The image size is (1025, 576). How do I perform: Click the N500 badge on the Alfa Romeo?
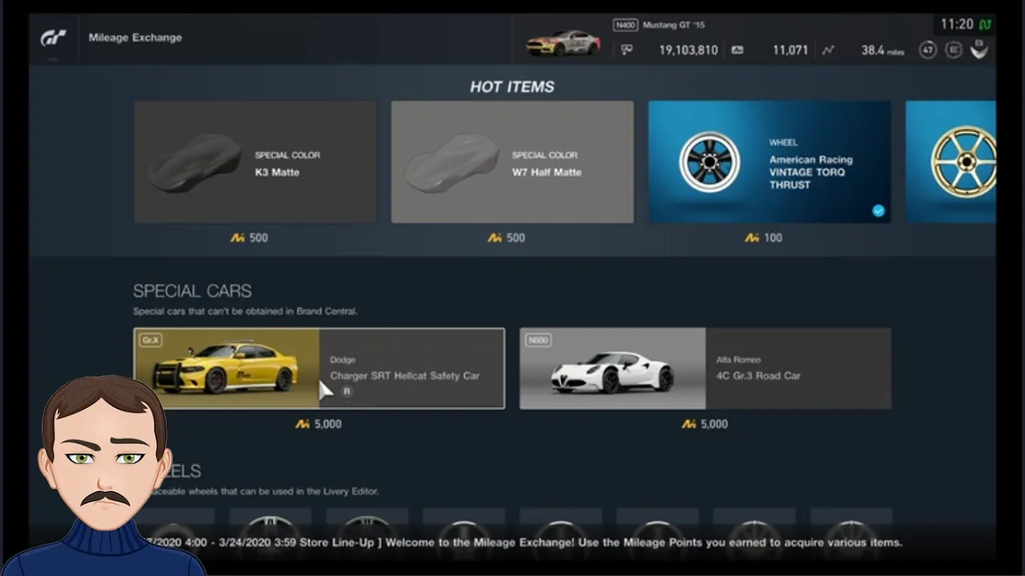[x=538, y=340]
